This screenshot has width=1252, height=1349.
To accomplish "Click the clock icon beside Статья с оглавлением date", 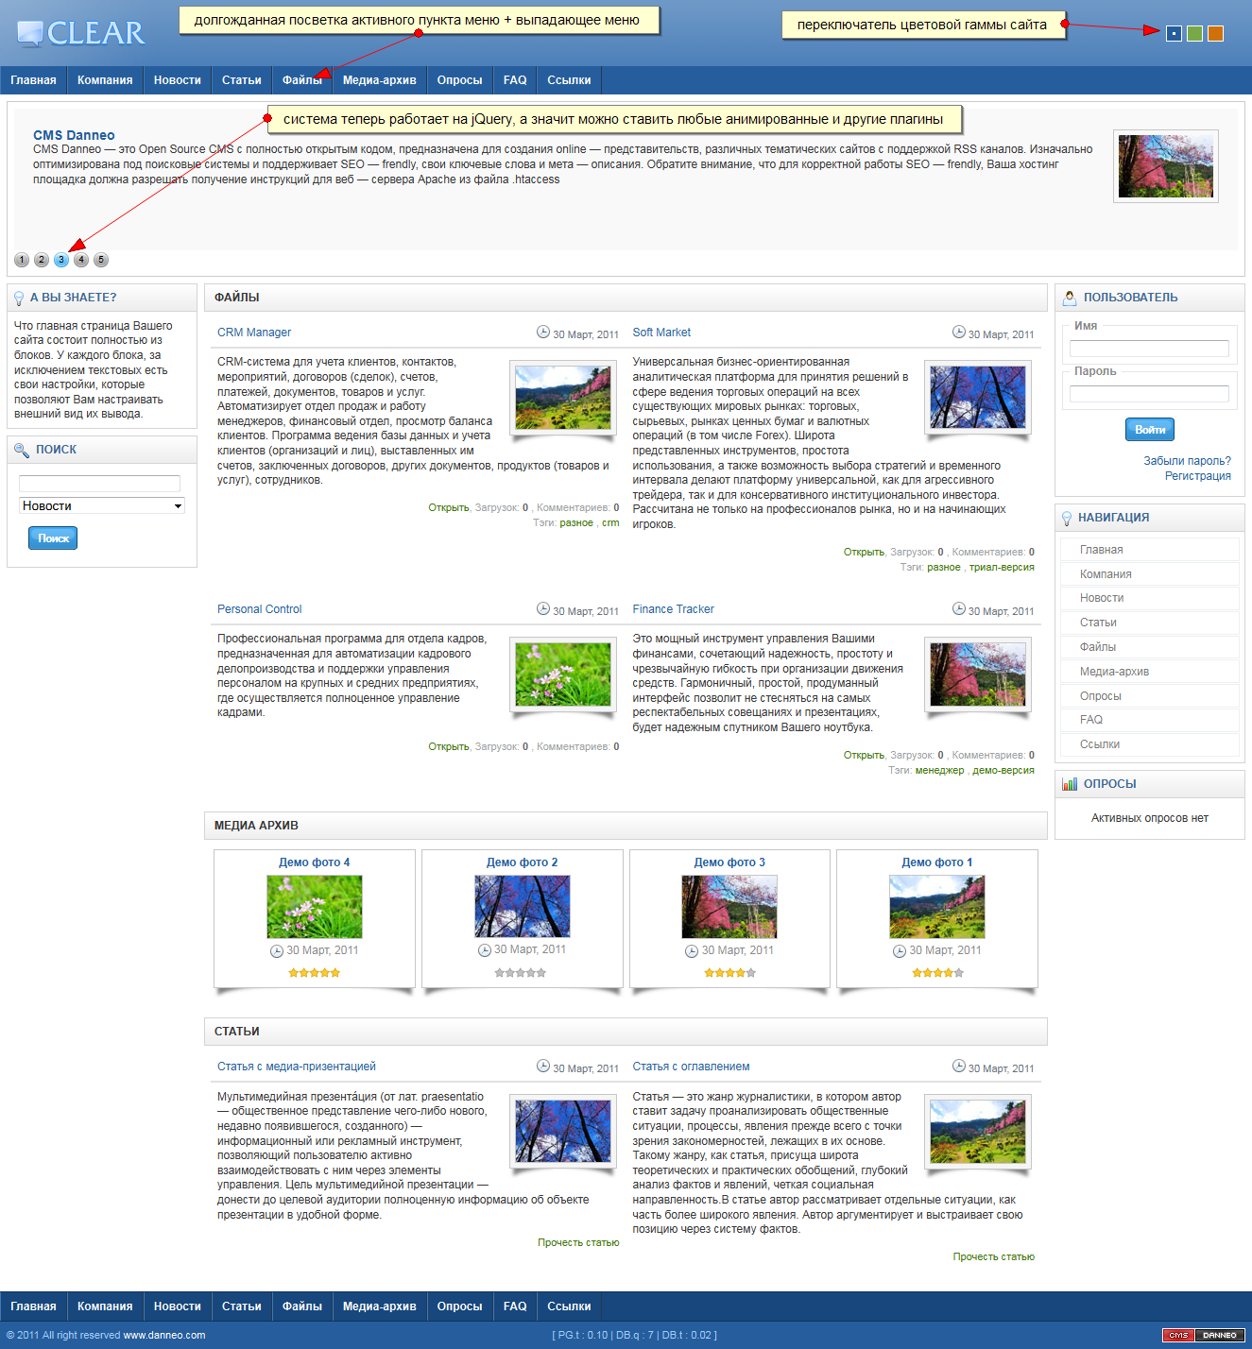I will pyautogui.click(x=959, y=1066).
